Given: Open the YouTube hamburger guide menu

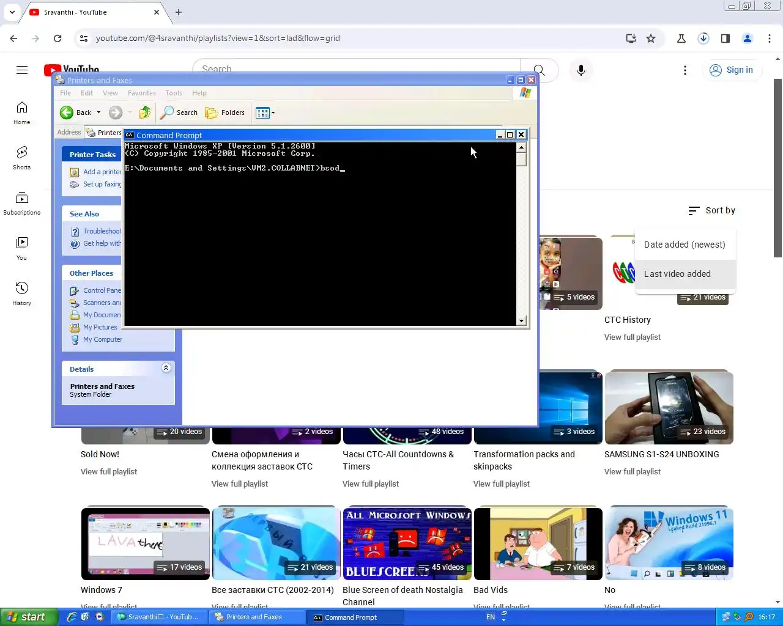Looking at the screenshot, I should pos(22,70).
